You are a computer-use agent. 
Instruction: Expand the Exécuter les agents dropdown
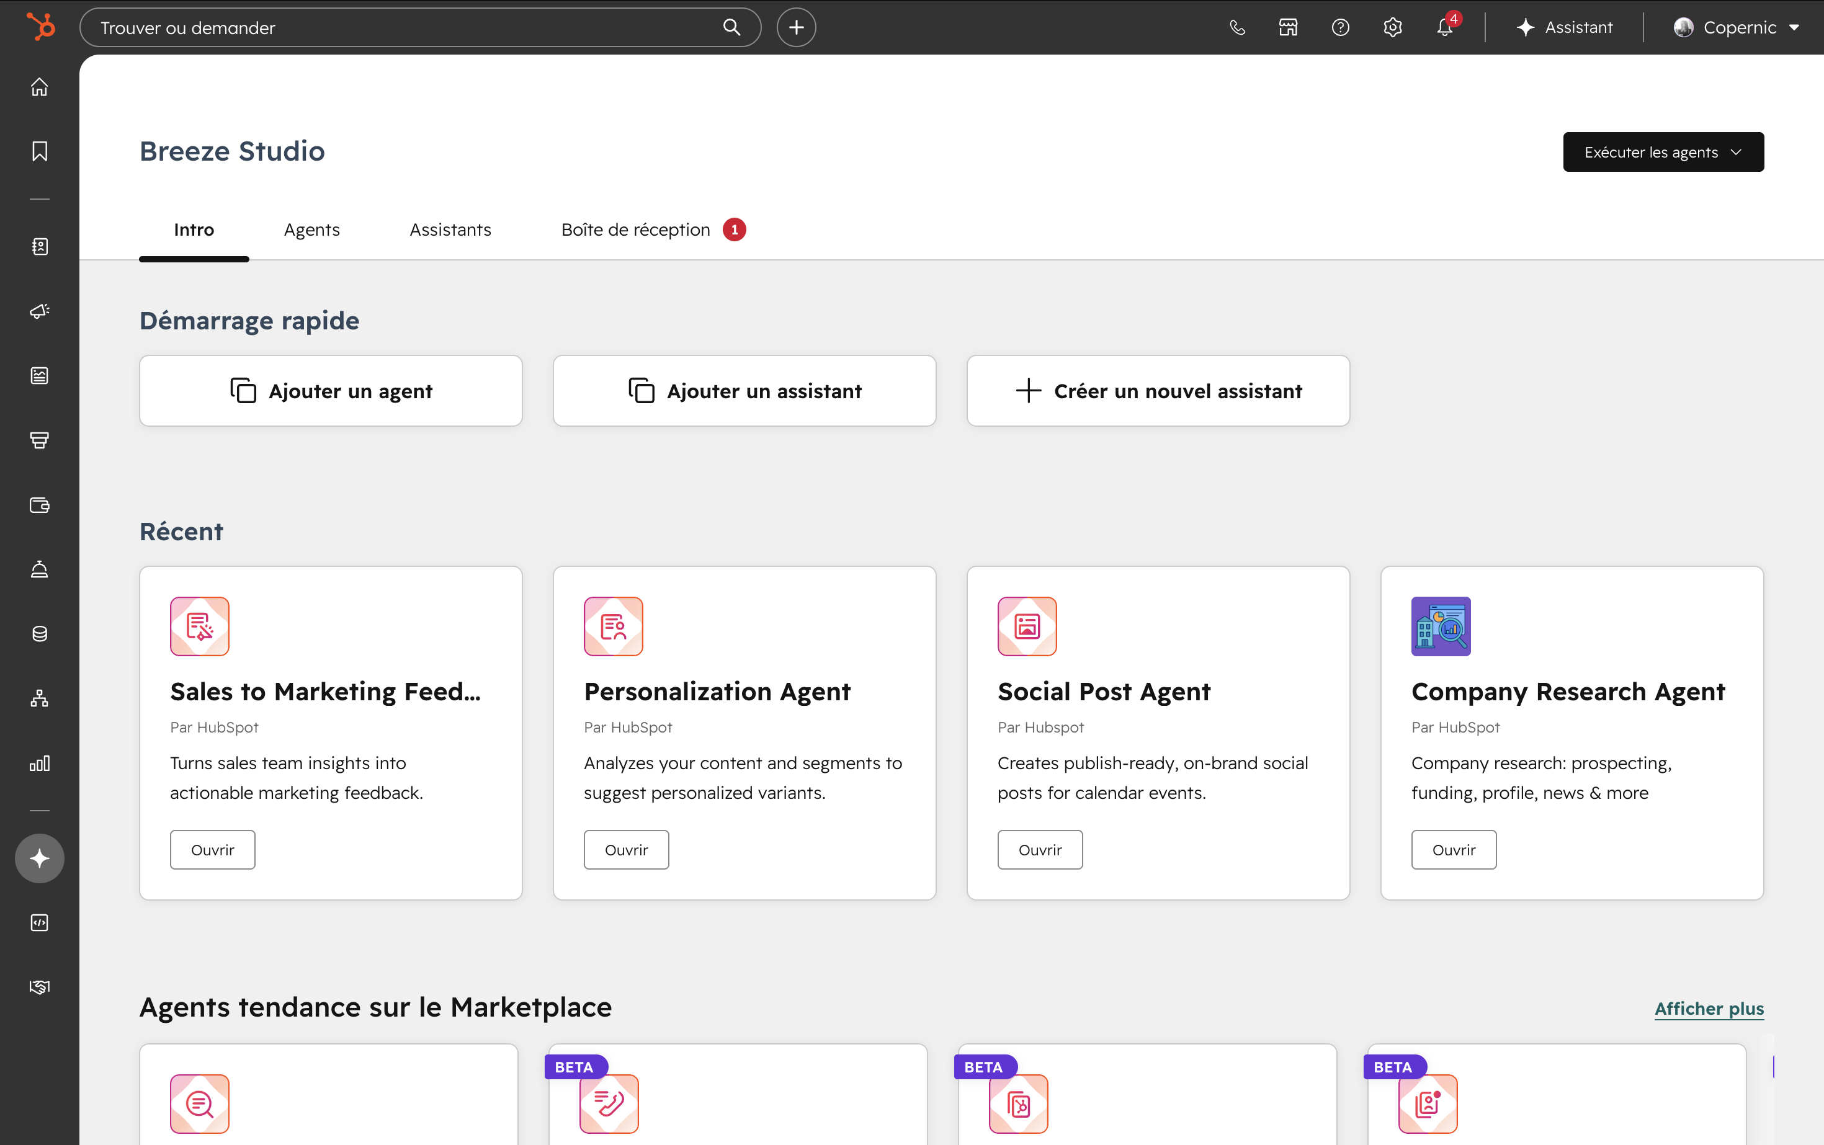pyautogui.click(x=1663, y=152)
